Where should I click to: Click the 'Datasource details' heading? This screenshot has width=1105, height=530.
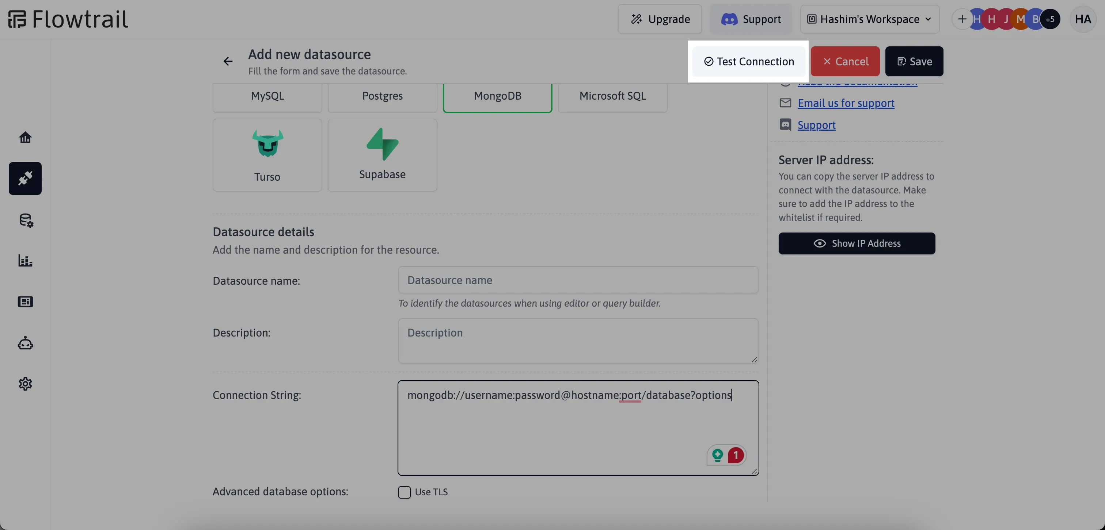click(x=263, y=232)
